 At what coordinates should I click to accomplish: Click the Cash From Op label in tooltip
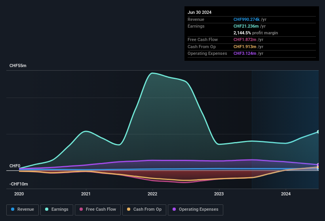(201, 47)
